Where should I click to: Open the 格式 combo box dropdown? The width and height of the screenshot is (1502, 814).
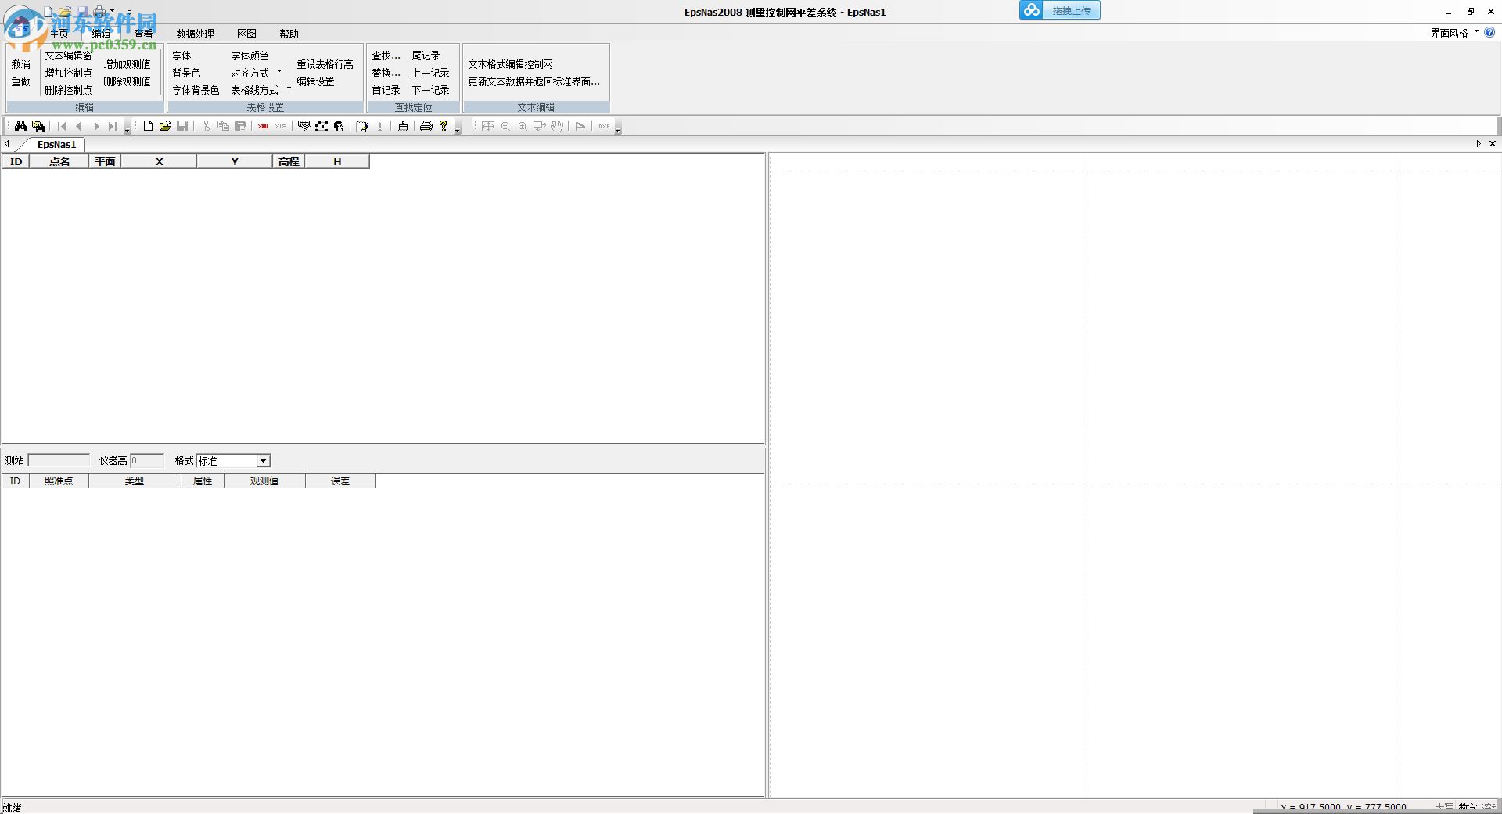[x=264, y=461]
